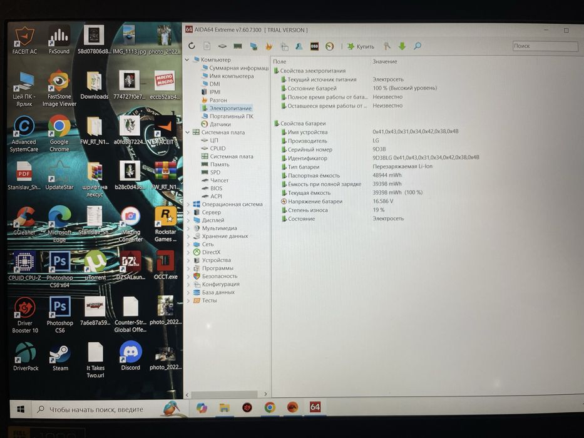Click the Поле column header
Screen dimensions: 584x438
pyautogui.click(x=279, y=61)
